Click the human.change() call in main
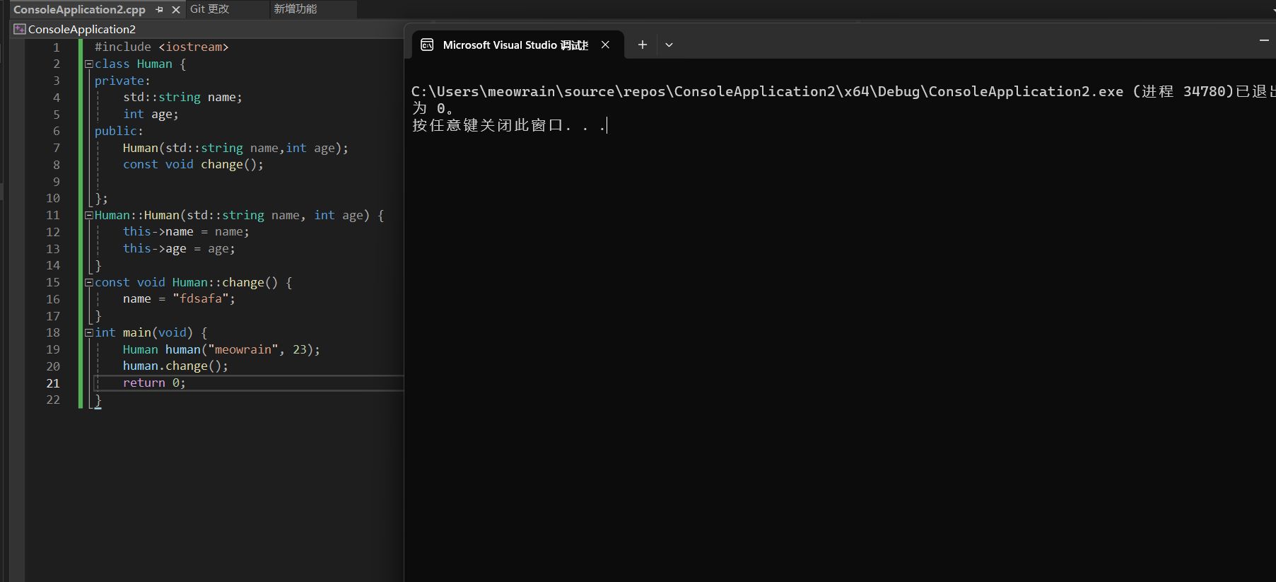Image resolution: width=1276 pixels, height=582 pixels. (175, 366)
